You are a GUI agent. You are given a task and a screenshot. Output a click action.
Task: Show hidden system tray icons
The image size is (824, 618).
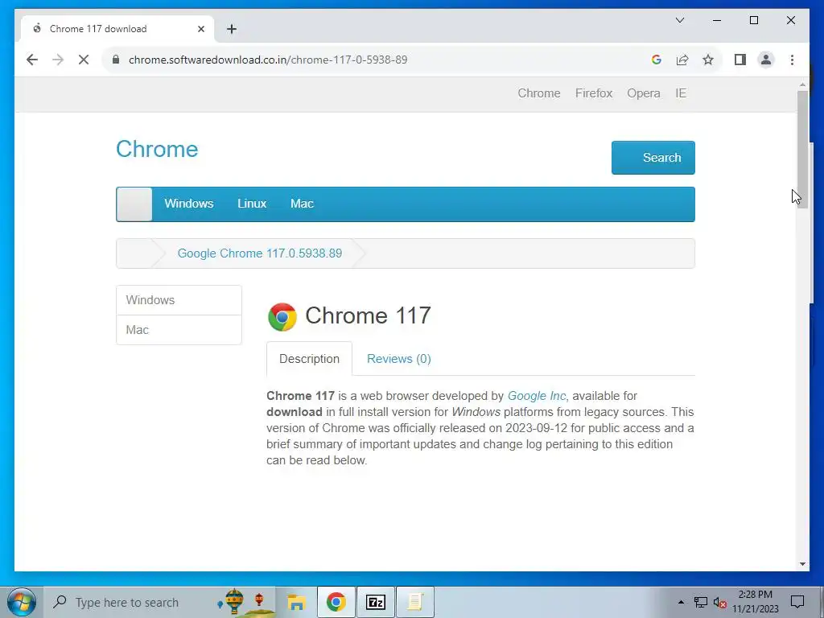[681, 602]
